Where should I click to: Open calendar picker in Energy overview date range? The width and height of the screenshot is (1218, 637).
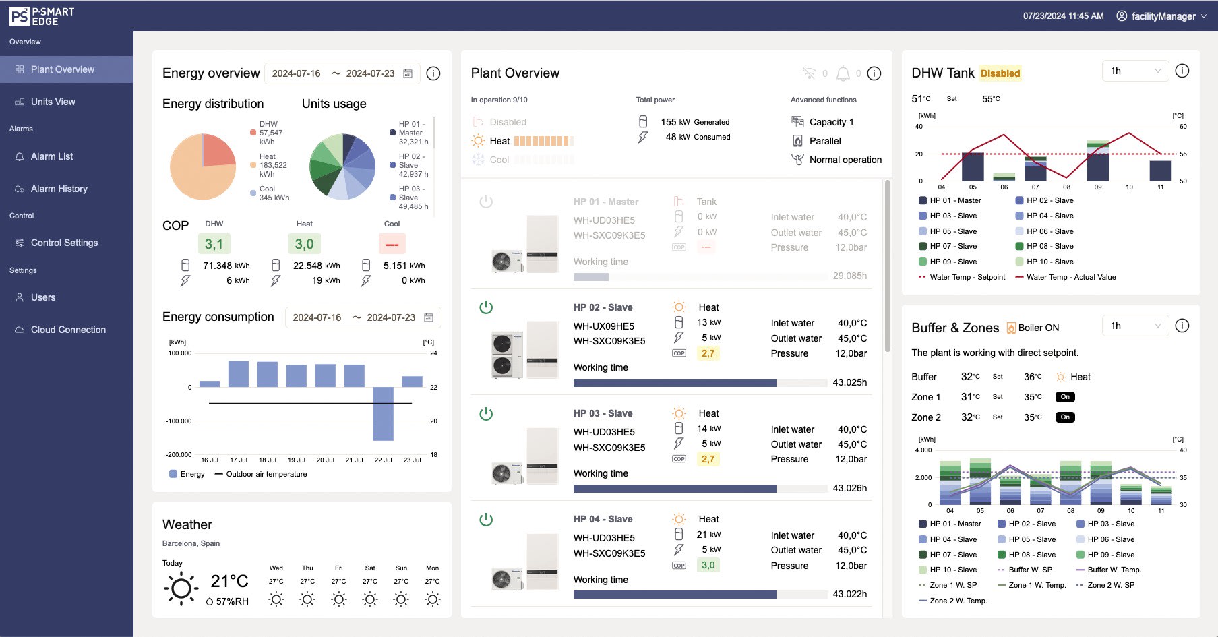pyautogui.click(x=408, y=73)
